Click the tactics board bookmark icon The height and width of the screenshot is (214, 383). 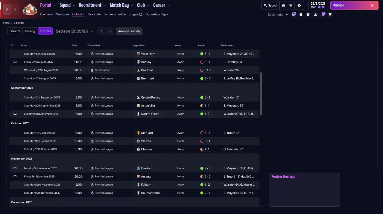pyautogui.click(x=308, y=15)
